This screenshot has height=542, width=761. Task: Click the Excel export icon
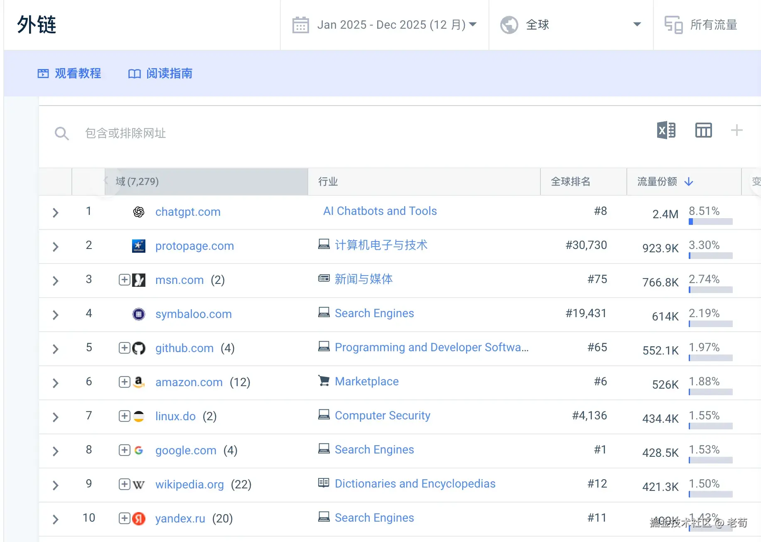tap(666, 131)
